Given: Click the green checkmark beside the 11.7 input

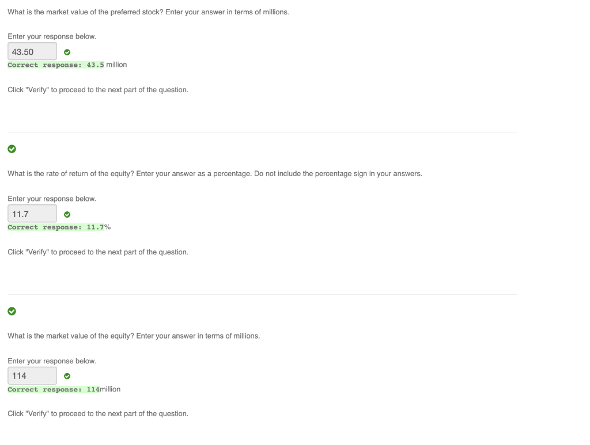Looking at the screenshot, I should click(67, 214).
